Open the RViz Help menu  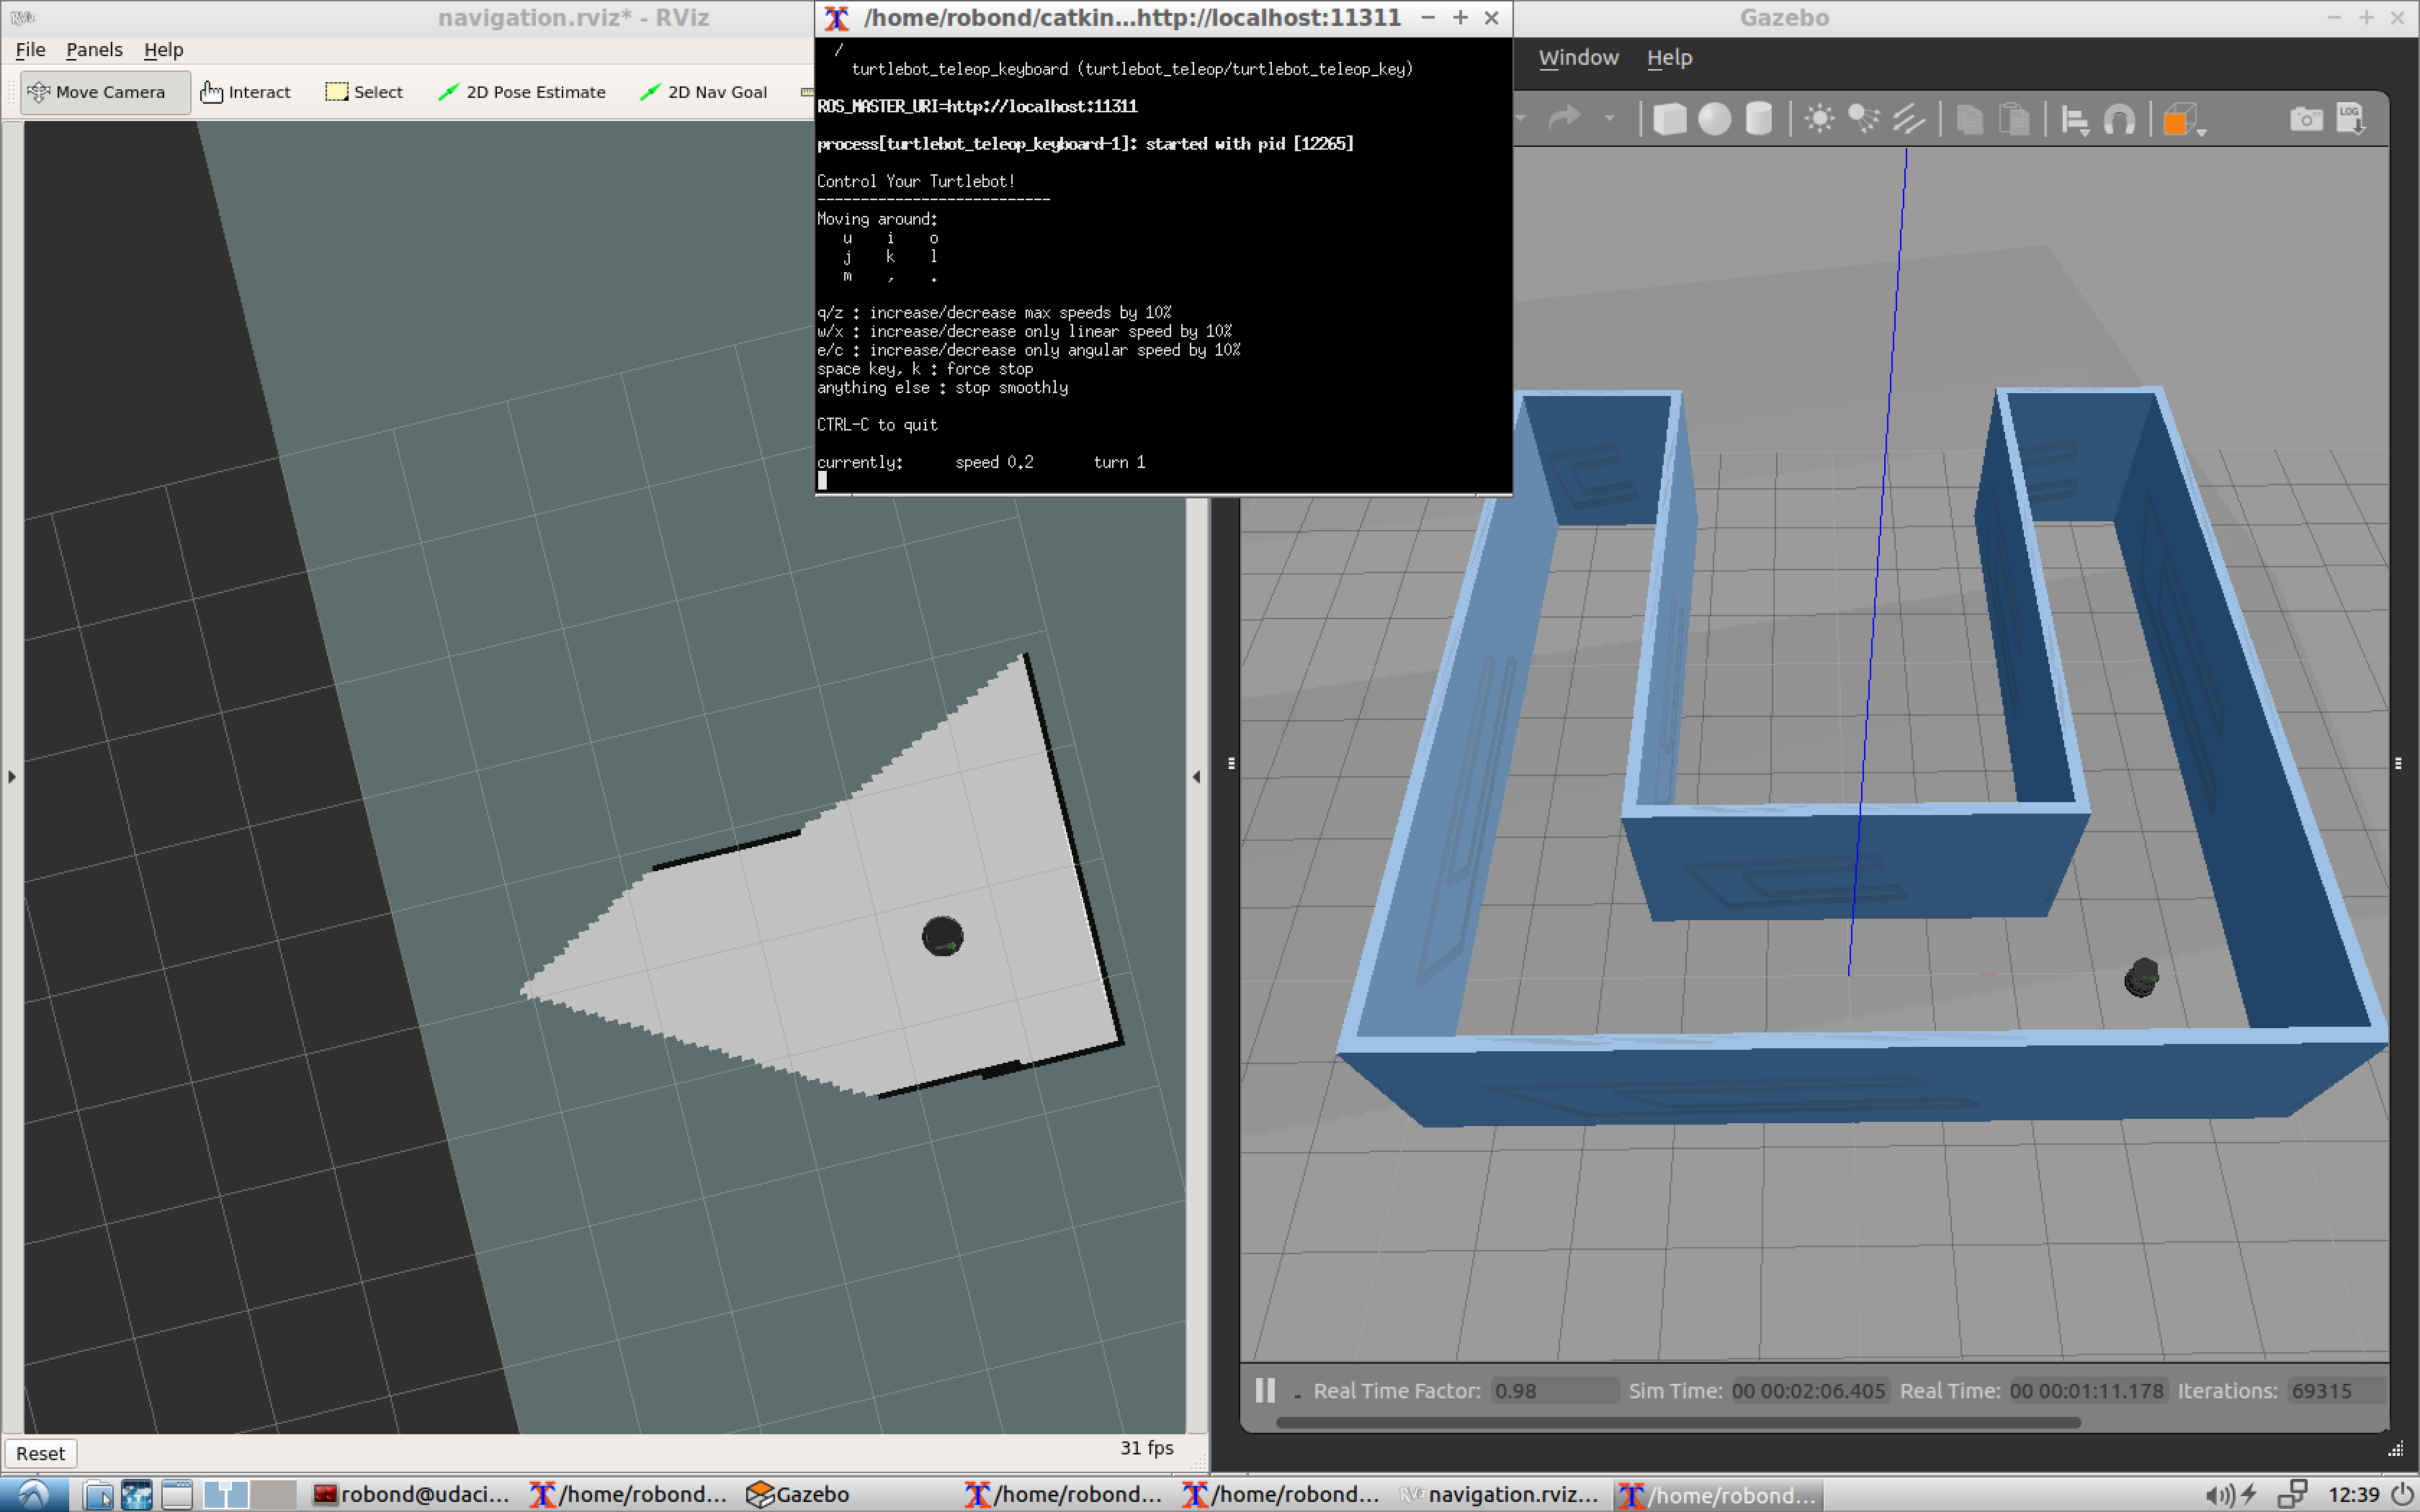click(163, 49)
